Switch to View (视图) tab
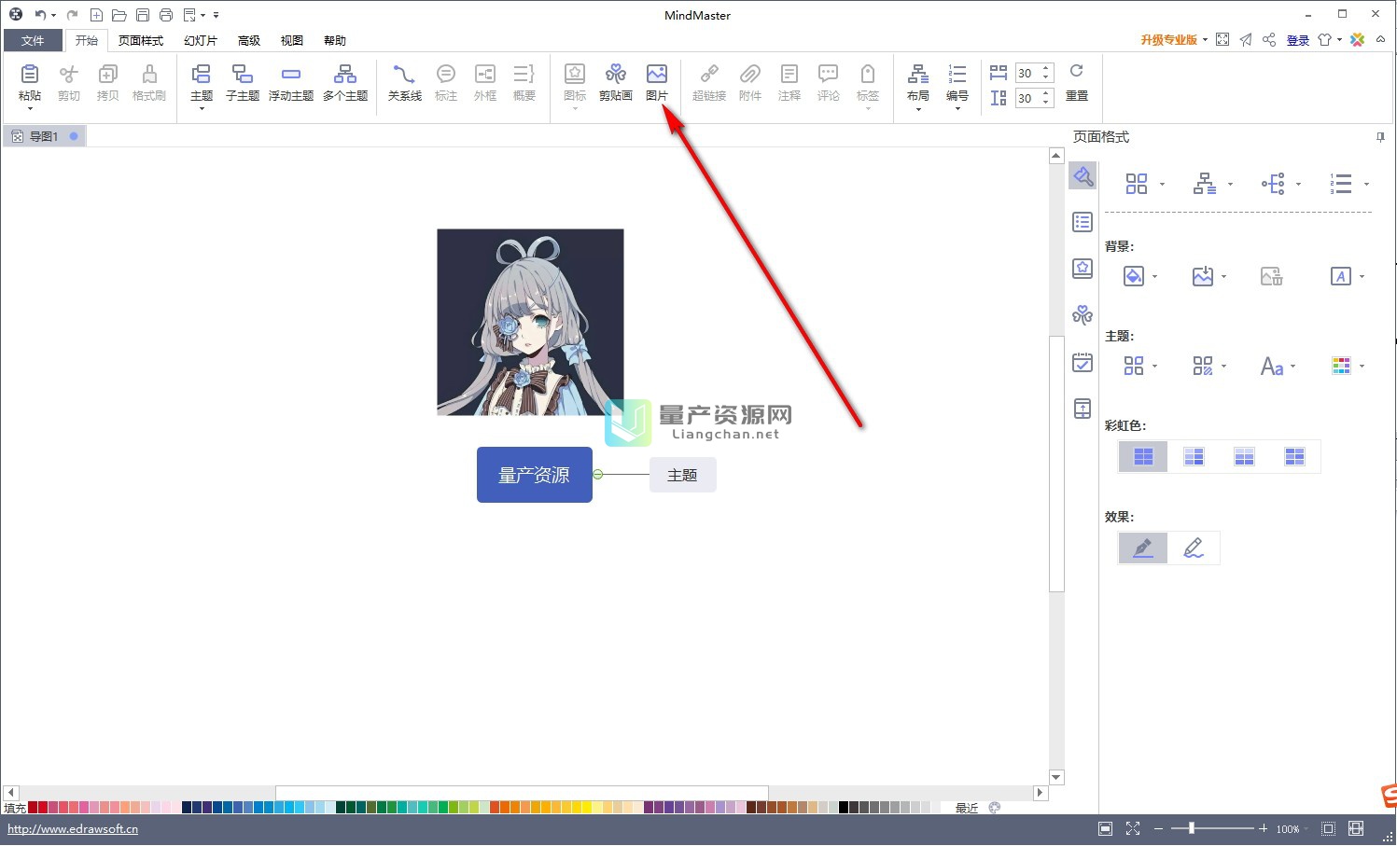The height and width of the screenshot is (846, 1397). pos(292,40)
